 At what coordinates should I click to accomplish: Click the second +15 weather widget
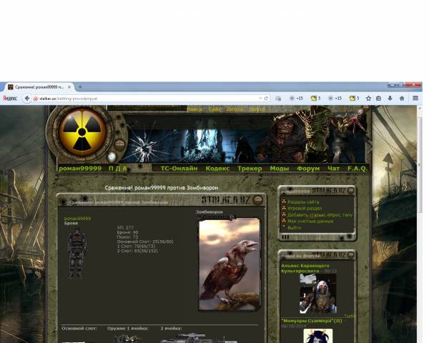coord(335,98)
